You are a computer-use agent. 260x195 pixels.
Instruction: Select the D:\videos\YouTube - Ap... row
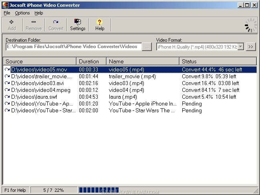[130, 104]
